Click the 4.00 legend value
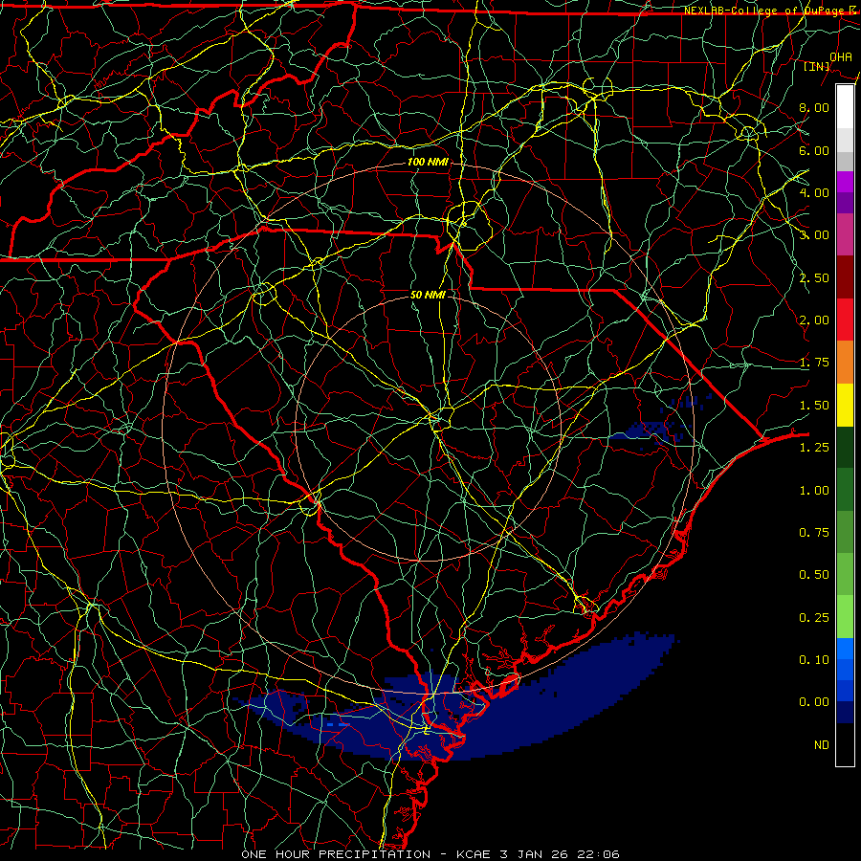The height and width of the screenshot is (861, 861). (x=814, y=192)
